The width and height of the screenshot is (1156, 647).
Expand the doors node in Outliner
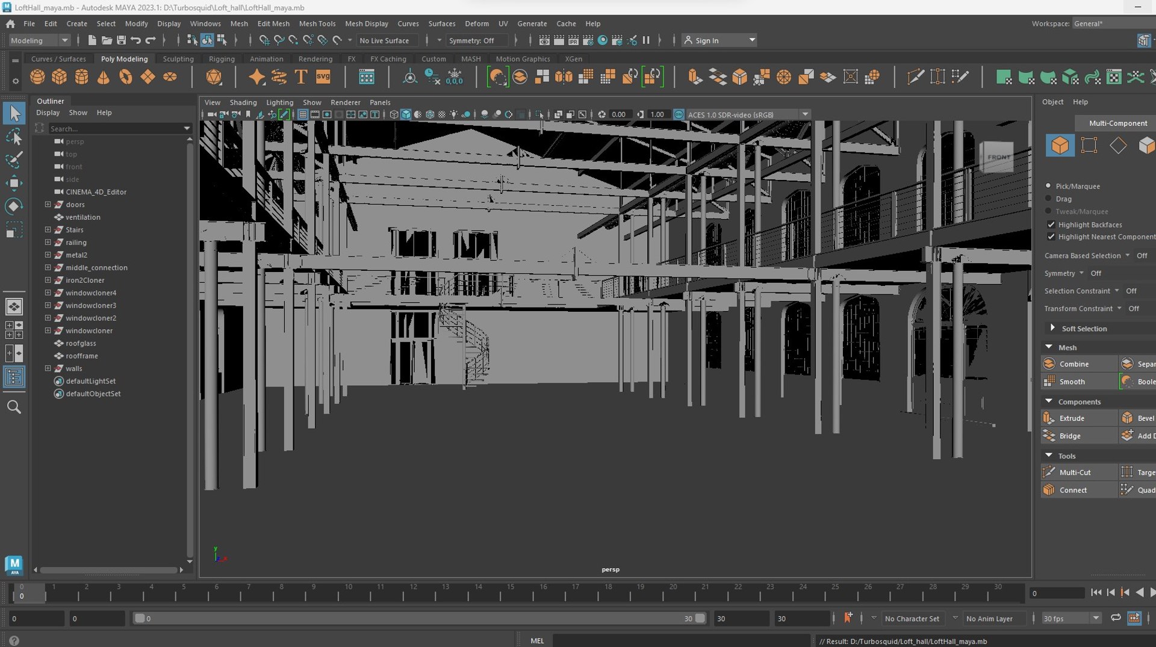[48, 205]
